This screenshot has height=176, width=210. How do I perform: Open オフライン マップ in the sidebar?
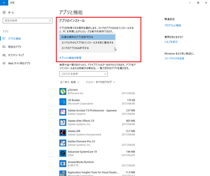point(16,55)
